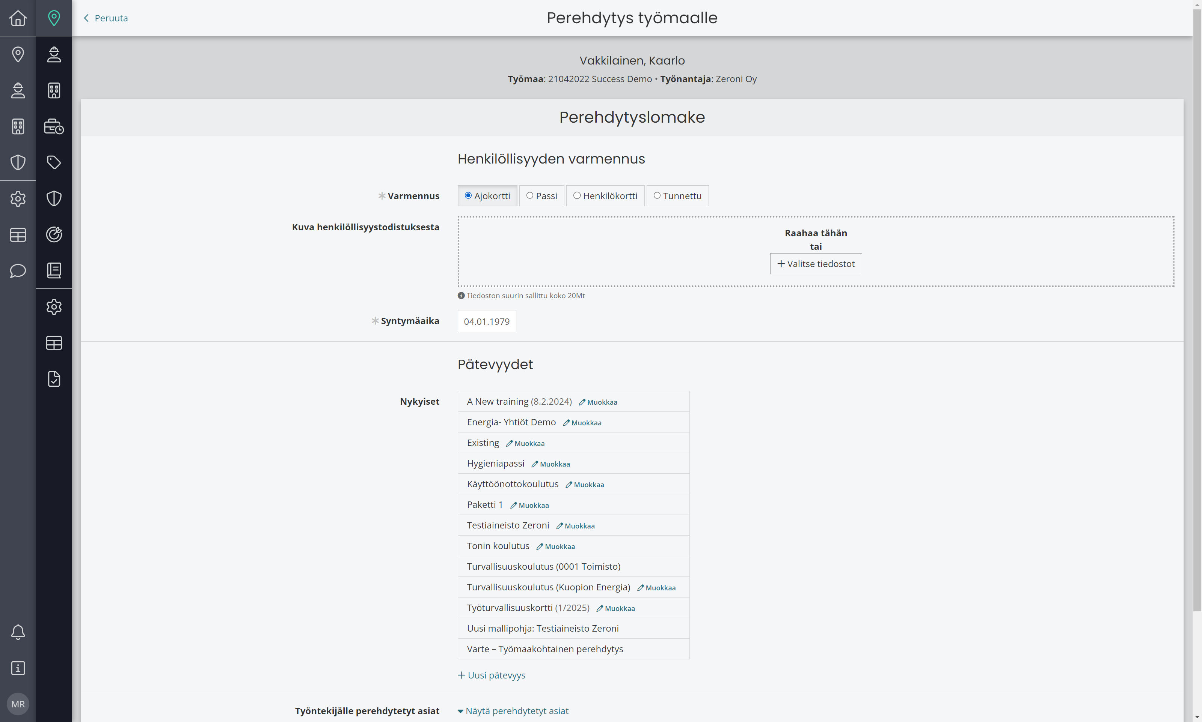Open the shield icon in dark sidebar
1202x722 pixels.
pos(54,198)
